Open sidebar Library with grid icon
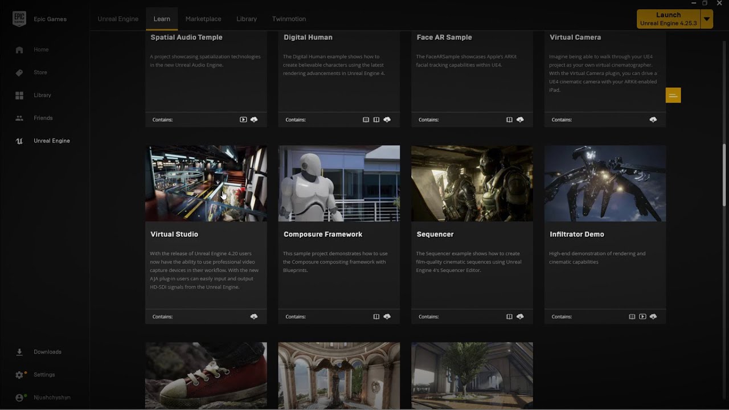 [x=34, y=95]
